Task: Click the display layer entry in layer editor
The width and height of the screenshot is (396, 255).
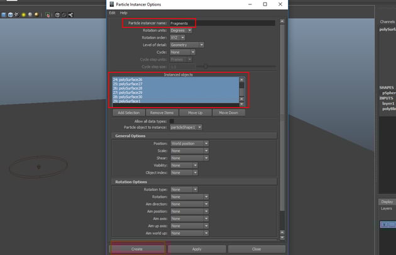Action: coord(388,224)
